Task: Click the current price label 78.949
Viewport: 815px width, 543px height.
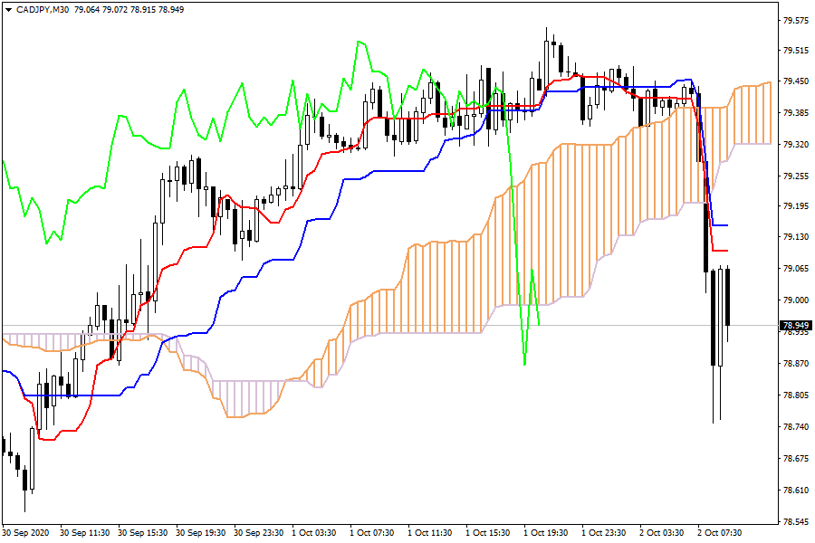Action: pos(795,325)
